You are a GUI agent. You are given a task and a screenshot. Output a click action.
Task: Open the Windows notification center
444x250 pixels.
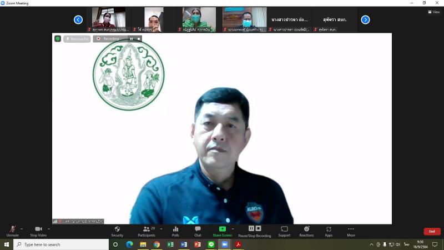[x=435, y=244]
